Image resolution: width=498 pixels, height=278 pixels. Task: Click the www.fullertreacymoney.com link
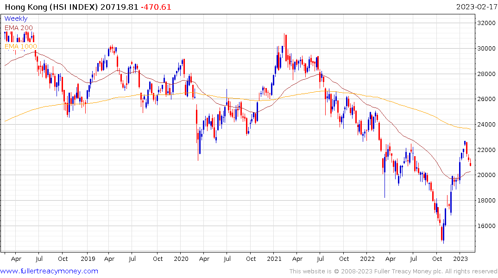(49, 271)
